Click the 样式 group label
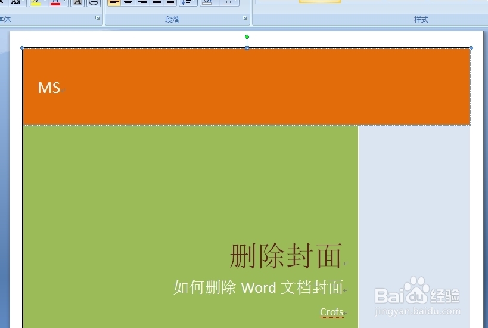Viewport: 488px width, 328px height. coord(421,20)
